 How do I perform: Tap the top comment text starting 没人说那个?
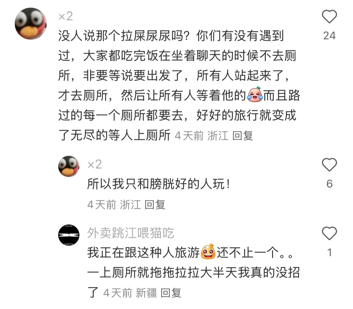click(x=180, y=86)
